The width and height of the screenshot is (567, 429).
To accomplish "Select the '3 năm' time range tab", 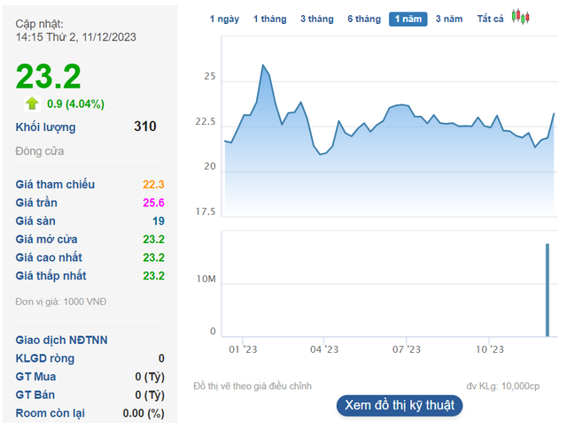I will [x=449, y=19].
